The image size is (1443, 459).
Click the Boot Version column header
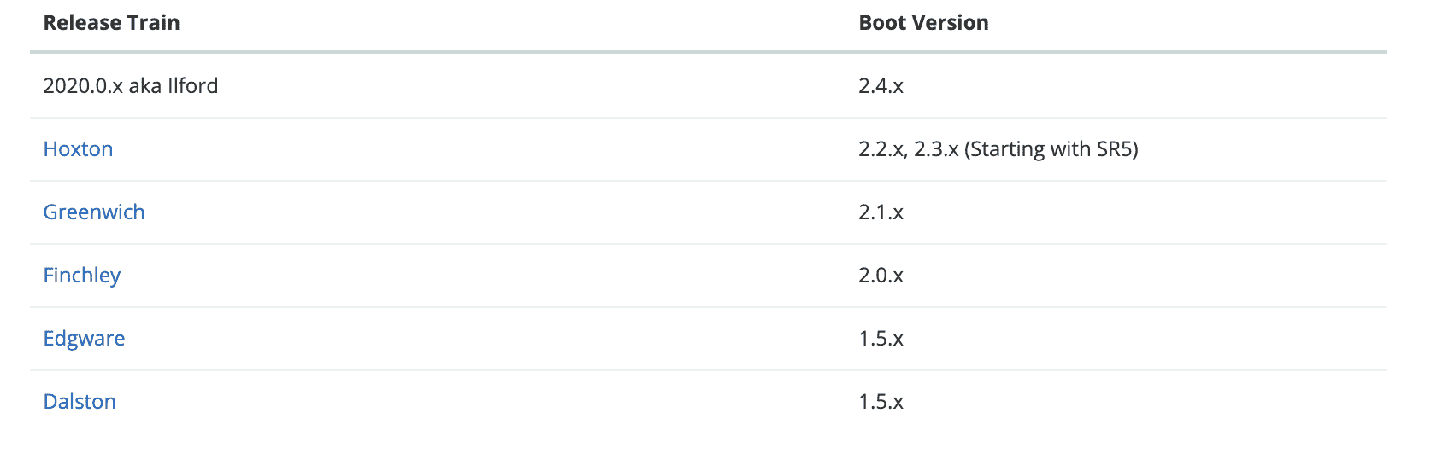(923, 23)
